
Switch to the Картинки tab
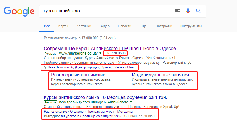coord(84,26)
